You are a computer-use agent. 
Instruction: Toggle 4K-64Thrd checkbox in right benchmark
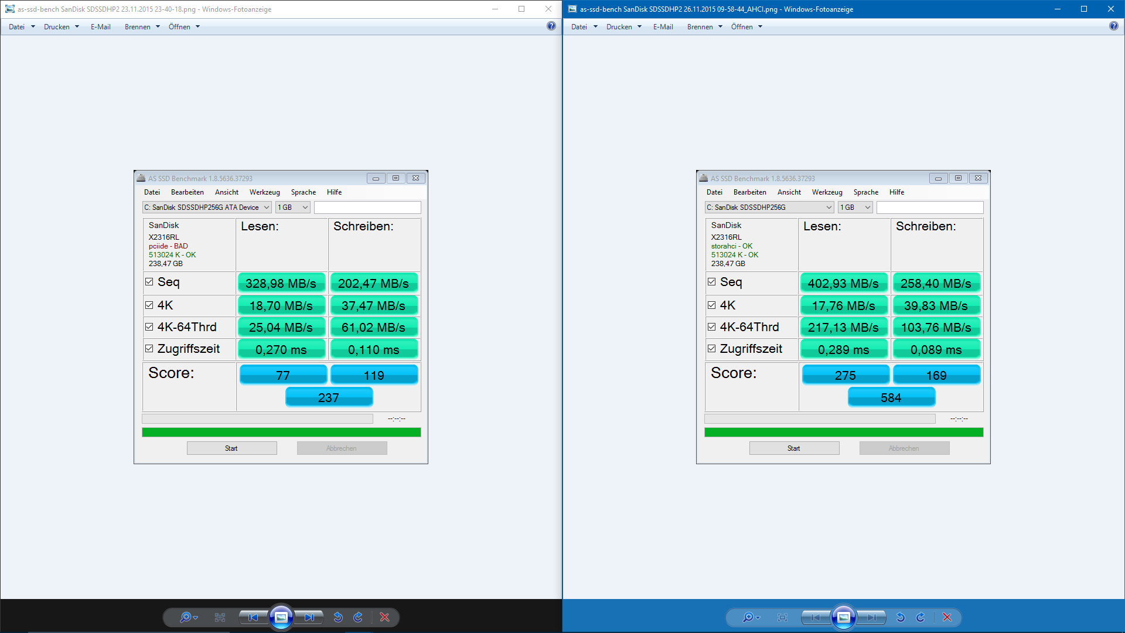point(712,327)
